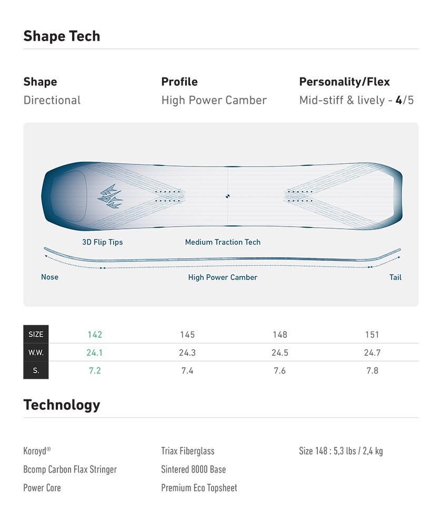Click the Nose label under the profile

tap(49, 277)
